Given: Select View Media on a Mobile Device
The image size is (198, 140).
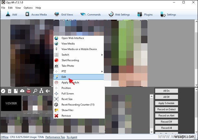Looking at the screenshot, I should (x=79, y=49).
